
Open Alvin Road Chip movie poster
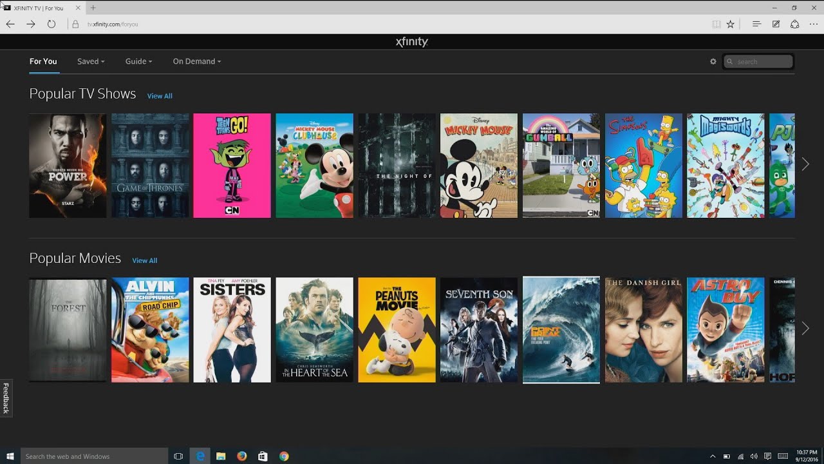[150, 330]
